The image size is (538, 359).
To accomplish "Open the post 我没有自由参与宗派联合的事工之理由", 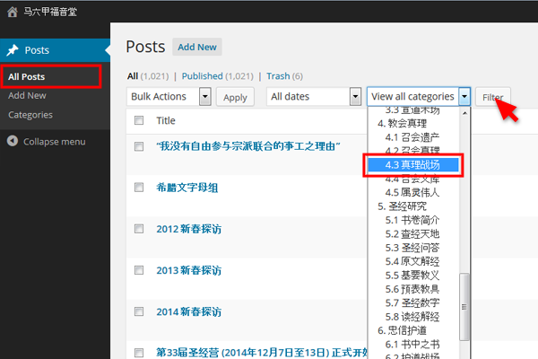I will click(248, 146).
